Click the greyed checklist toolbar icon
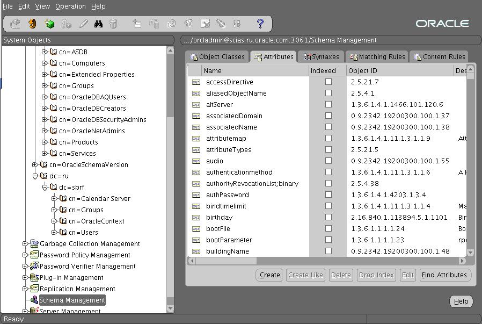The width and height of the screenshot is (482, 324). [x=237, y=24]
